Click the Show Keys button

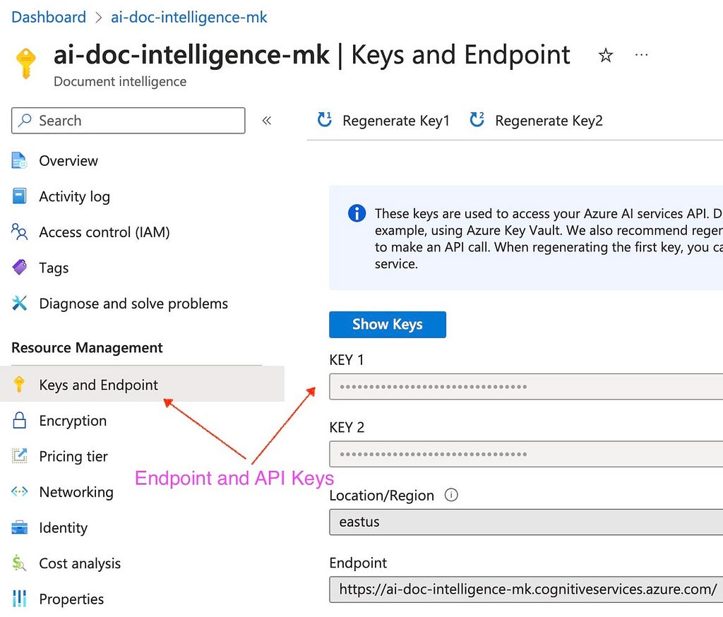click(x=388, y=324)
